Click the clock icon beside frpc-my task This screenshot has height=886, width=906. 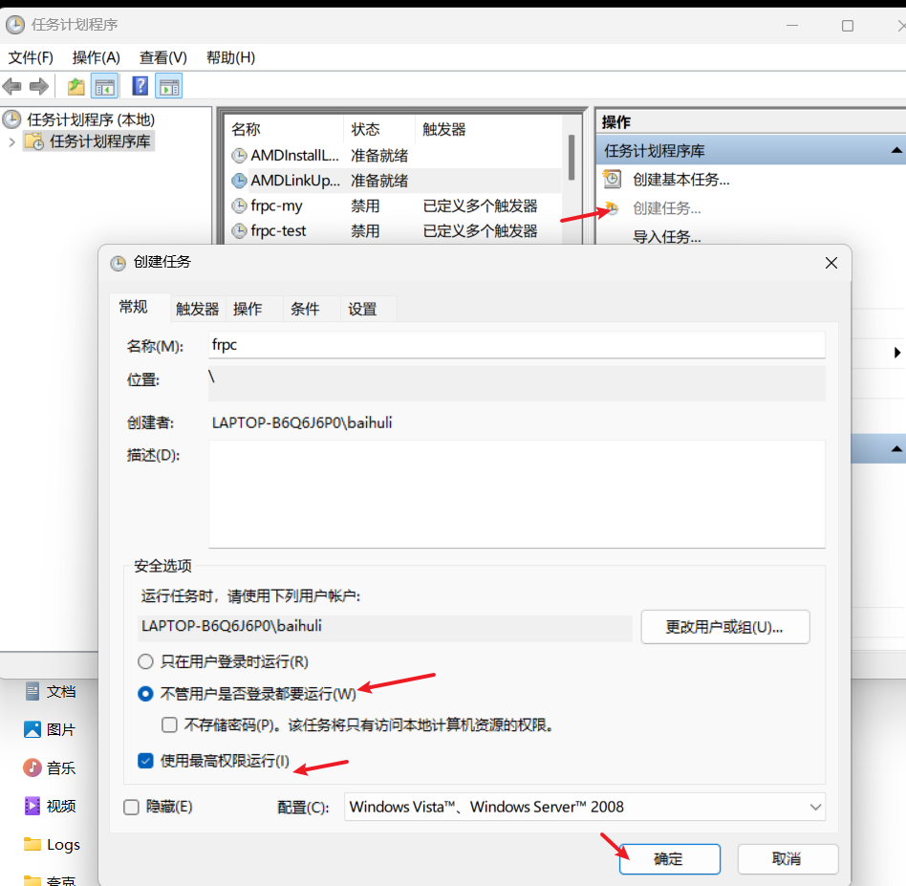click(239, 205)
